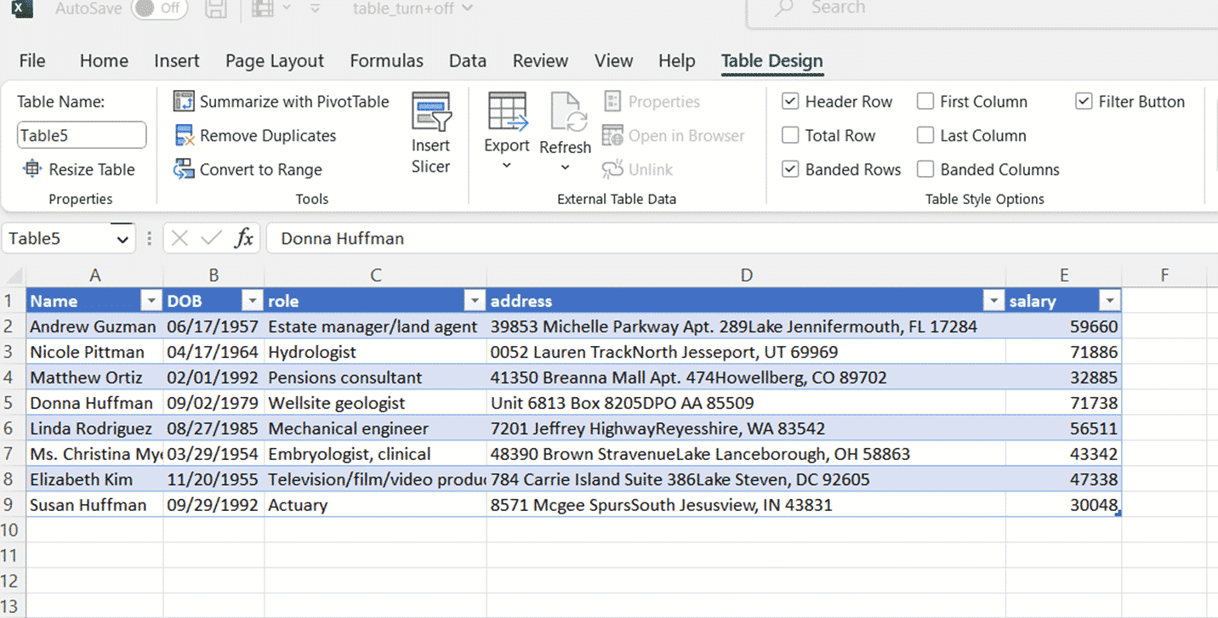1218x618 pixels.
Task: Go to the Formulas tab
Action: coord(387,61)
